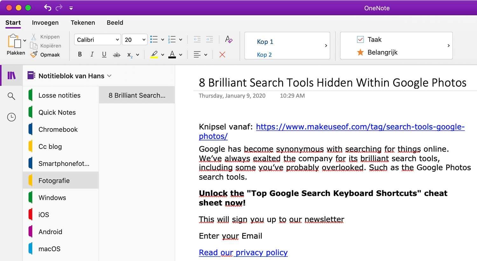Click the Redo arrow in the title bar

59,8
